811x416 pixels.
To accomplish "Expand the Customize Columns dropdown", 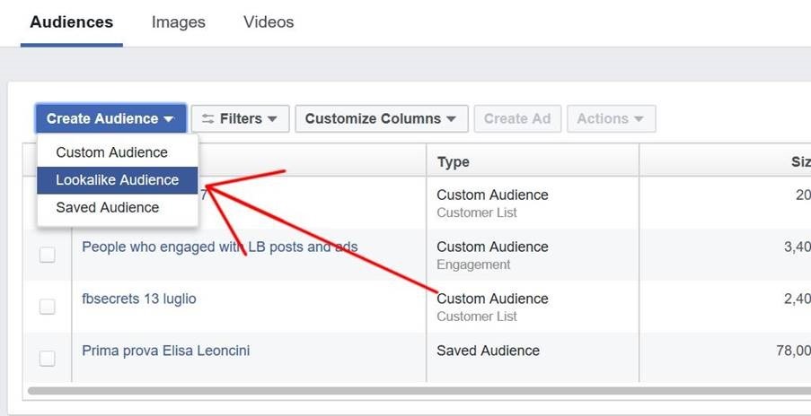I will (x=380, y=118).
